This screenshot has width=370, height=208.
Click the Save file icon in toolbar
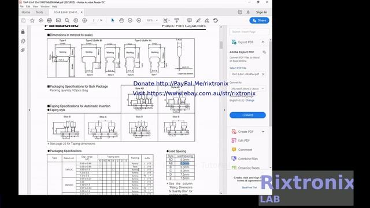(x=23, y=21)
